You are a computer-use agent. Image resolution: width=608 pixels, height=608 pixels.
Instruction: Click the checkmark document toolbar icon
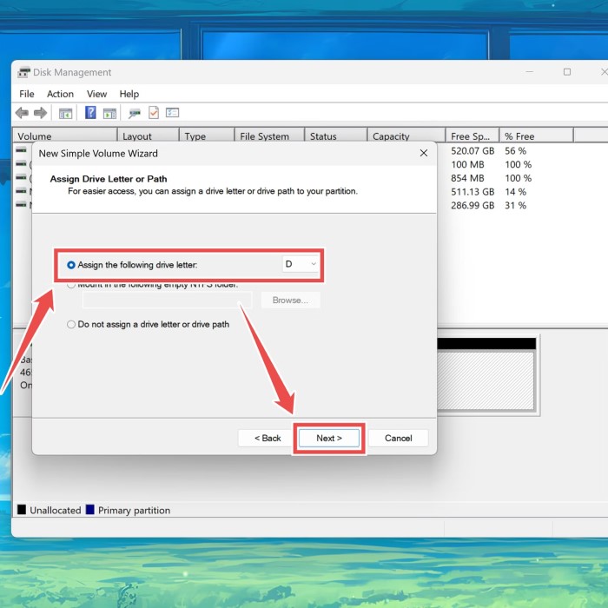(154, 112)
